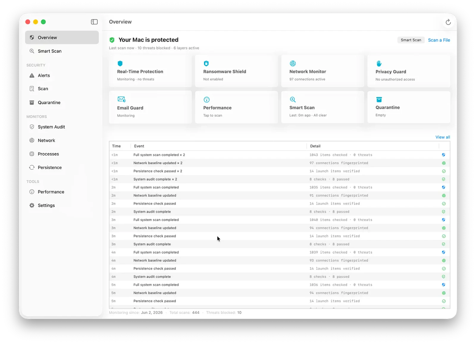Screen dimensions: 476x344
Task: Click the Scan document icon in sidebar
Action: (32, 89)
